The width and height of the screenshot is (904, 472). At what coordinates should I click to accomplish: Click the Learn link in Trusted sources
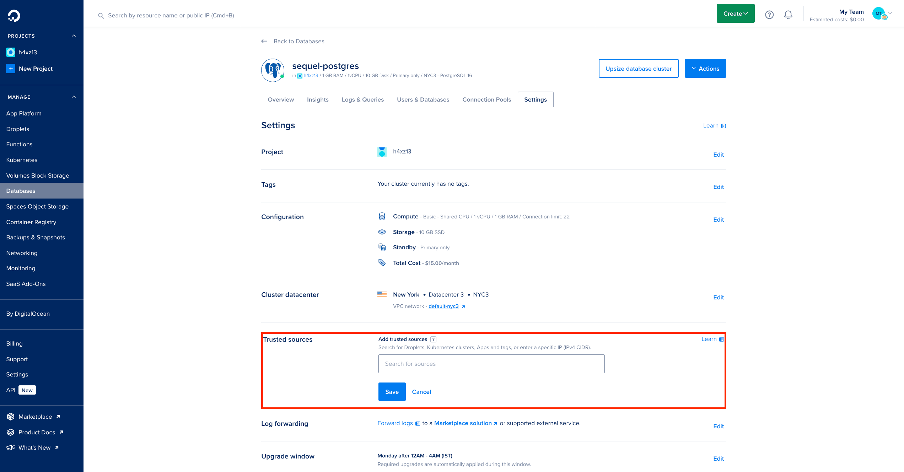click(709, 339)
